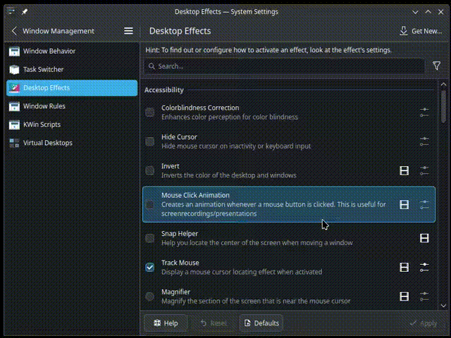Toggle Invert effect checkbox

pyautogui.click(x=149, y=170)
